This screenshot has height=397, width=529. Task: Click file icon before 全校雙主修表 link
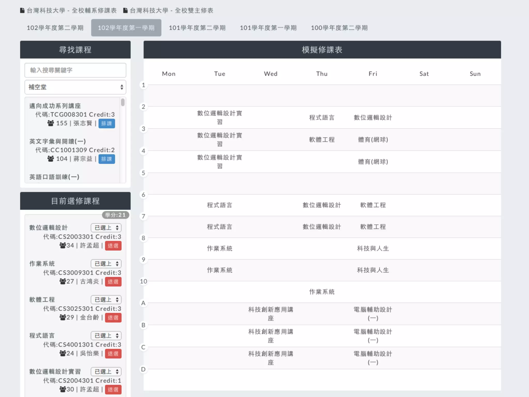coord(125,10)
